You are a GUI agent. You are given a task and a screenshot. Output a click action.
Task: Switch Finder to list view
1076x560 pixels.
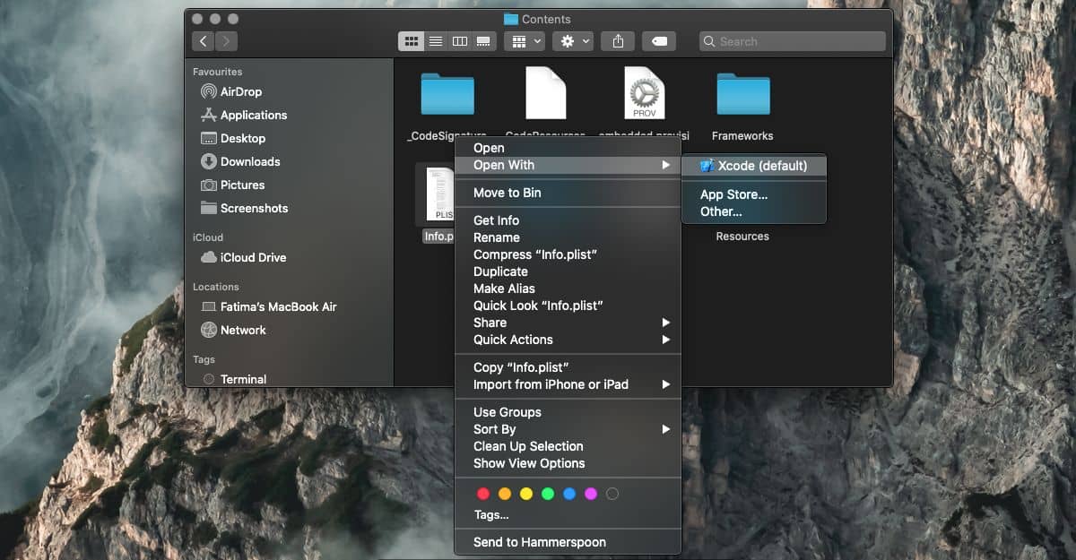click(x=436, y=41)
